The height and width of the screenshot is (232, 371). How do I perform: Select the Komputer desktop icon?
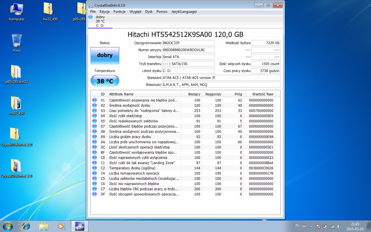click(17, 12)
